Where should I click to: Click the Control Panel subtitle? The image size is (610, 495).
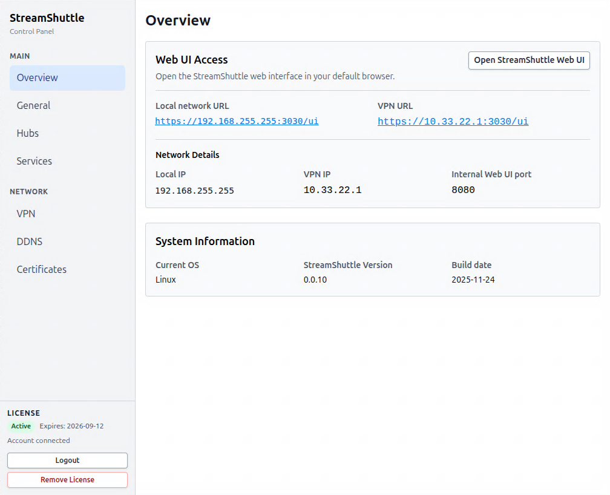32,31
